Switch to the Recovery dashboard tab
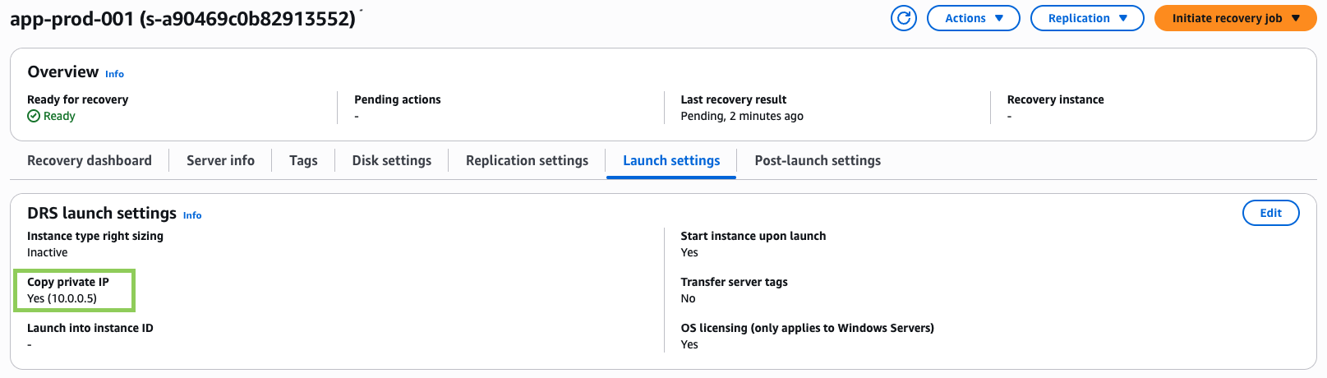Viewport: 1327px width, 378px height. (x=90, y=160)
